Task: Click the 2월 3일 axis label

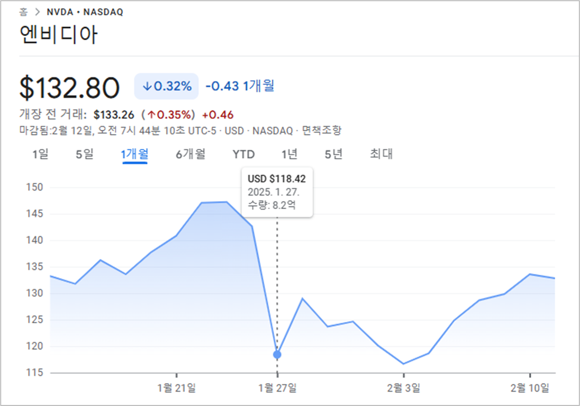Action: click(x=404, y=388)
